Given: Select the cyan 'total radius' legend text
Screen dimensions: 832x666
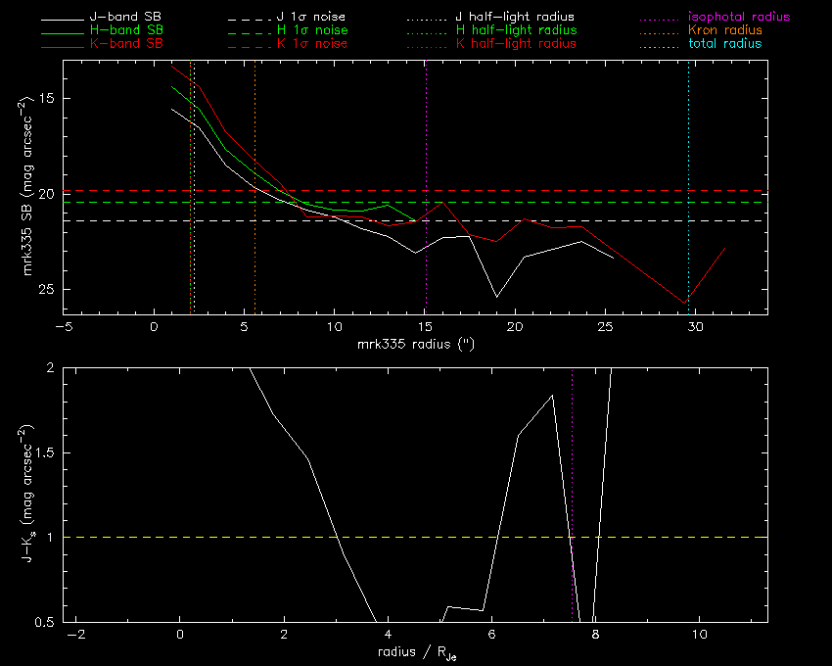Looking at the screenshot, I should click(724, 45).
